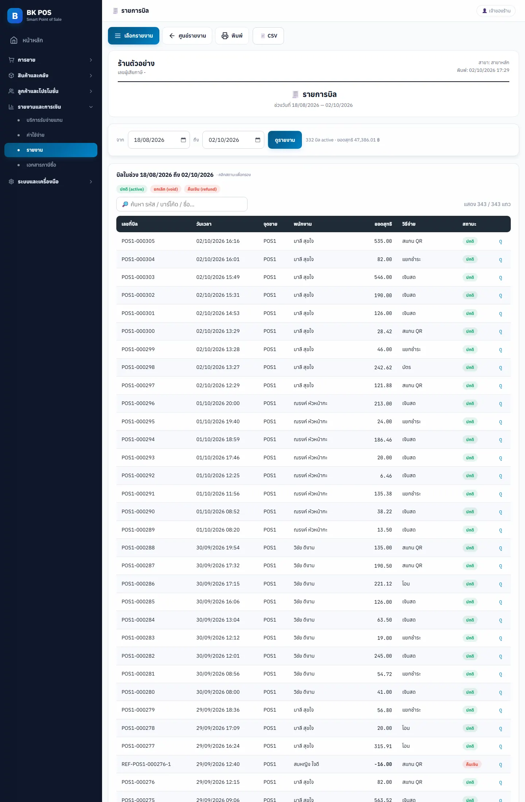View details of bill POS1-000290
Viewport: 525px width, 802px height.
[x=501, y=512]
